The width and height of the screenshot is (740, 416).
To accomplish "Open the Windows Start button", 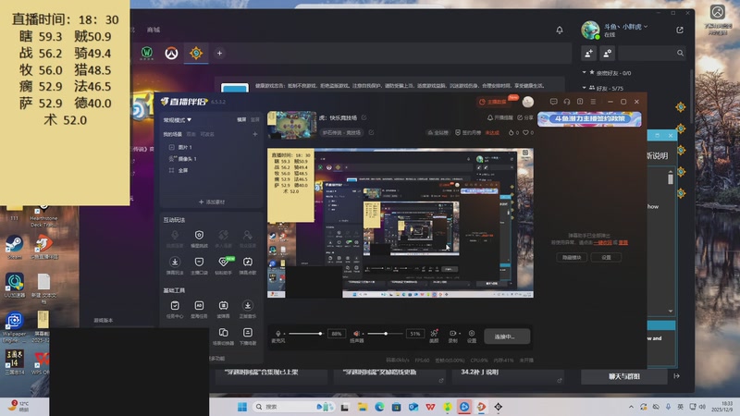I will 242,407.
